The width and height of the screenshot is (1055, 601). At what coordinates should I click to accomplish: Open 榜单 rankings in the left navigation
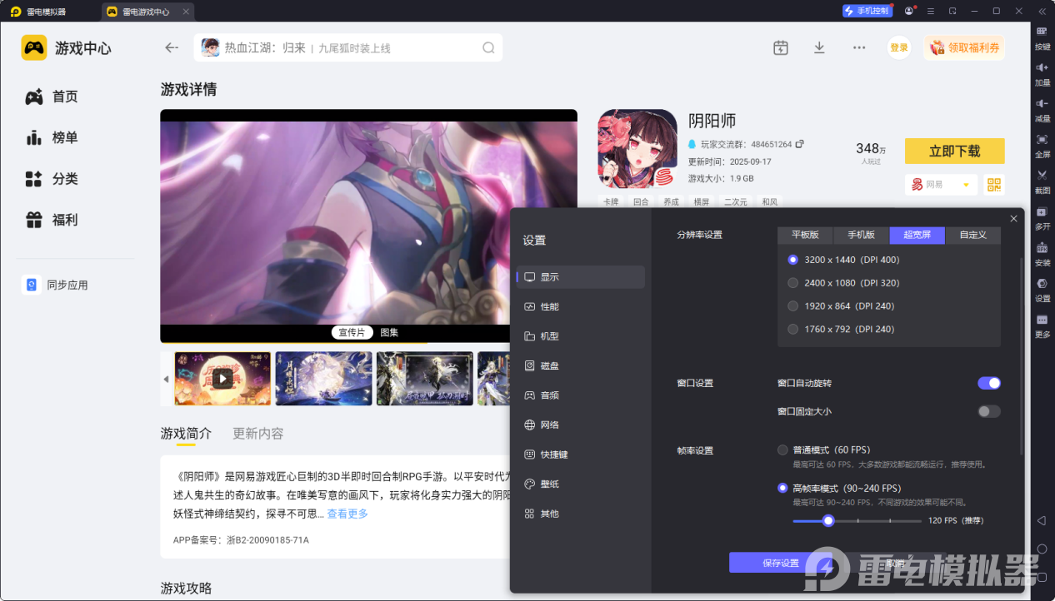[x=52, y=137]
